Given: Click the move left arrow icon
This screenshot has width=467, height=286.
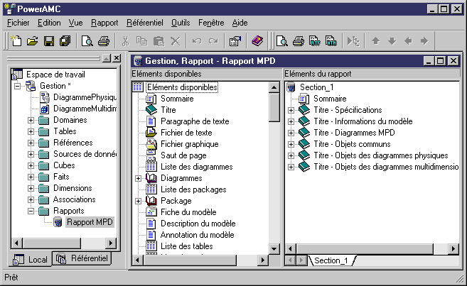Looking at the screenshot, I should pos(408,41).
